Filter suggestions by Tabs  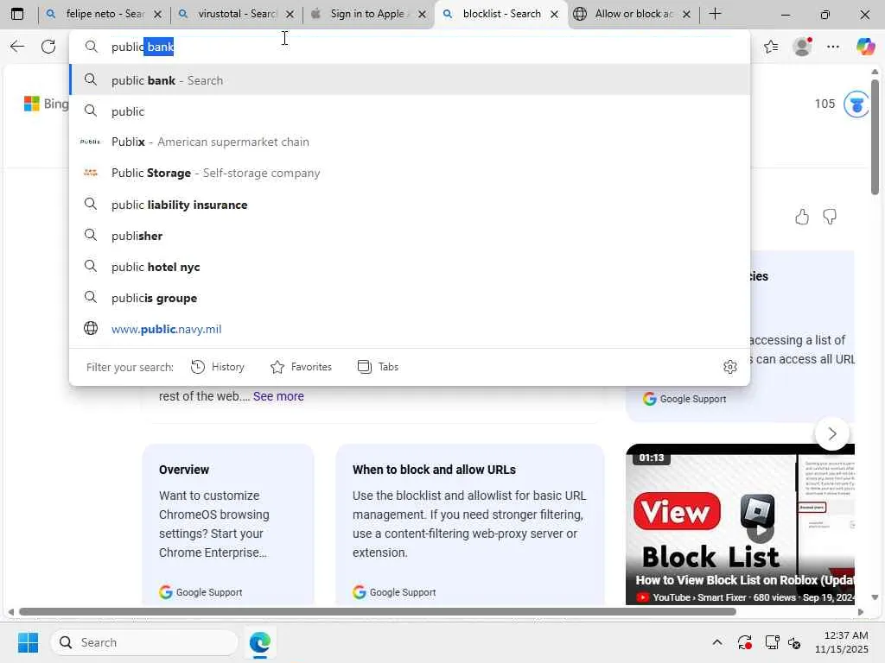[379, 367]
